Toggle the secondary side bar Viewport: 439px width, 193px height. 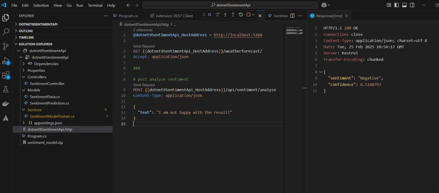(412, 5)
